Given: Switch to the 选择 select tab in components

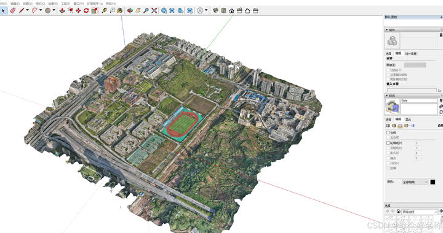Looking at the screenshot, I should click(x=388, y=53).
